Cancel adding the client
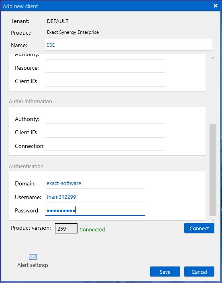222x283 pixels. click(x=199, y=272)
